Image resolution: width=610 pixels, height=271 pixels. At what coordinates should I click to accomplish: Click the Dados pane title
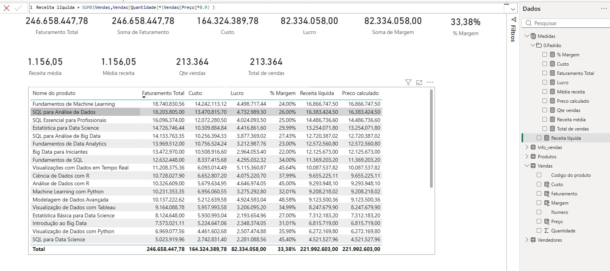pos(532,8)
